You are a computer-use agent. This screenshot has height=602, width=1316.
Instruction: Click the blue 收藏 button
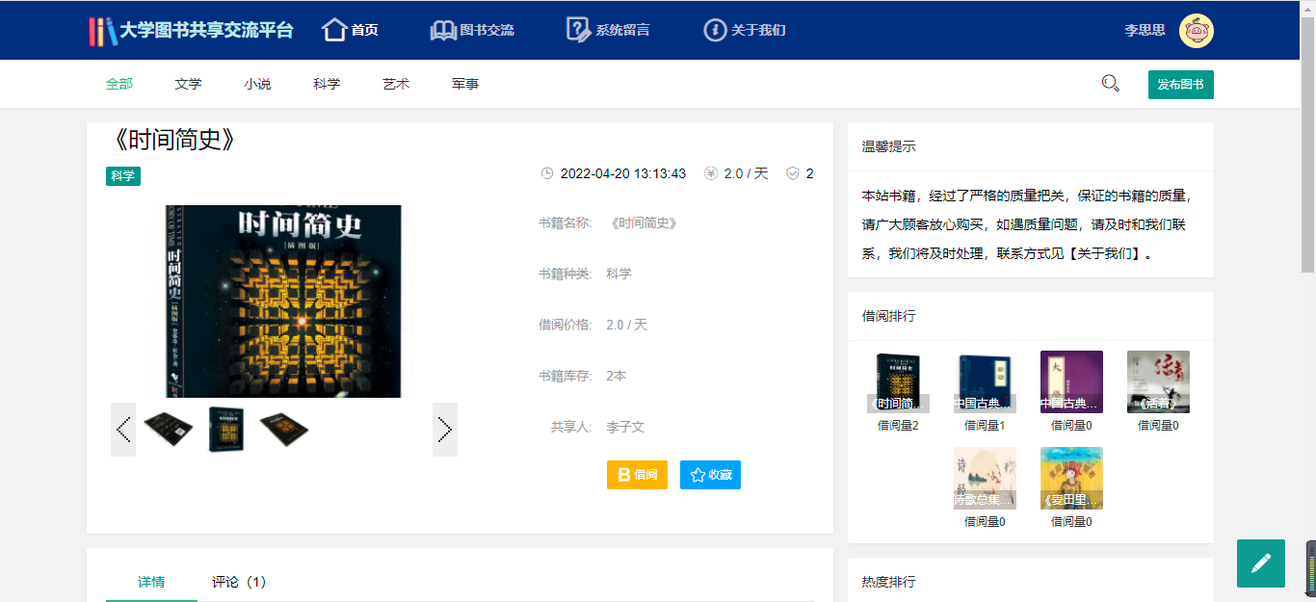click(x=710, y=475)
